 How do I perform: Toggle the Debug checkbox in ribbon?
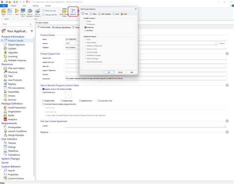pos(43,15)
